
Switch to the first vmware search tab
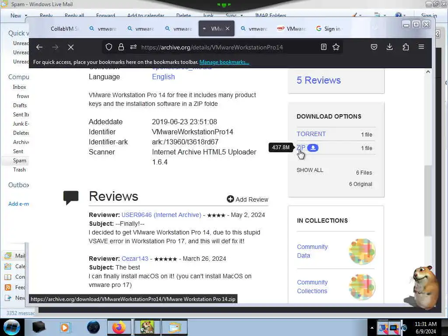[103, 28]
